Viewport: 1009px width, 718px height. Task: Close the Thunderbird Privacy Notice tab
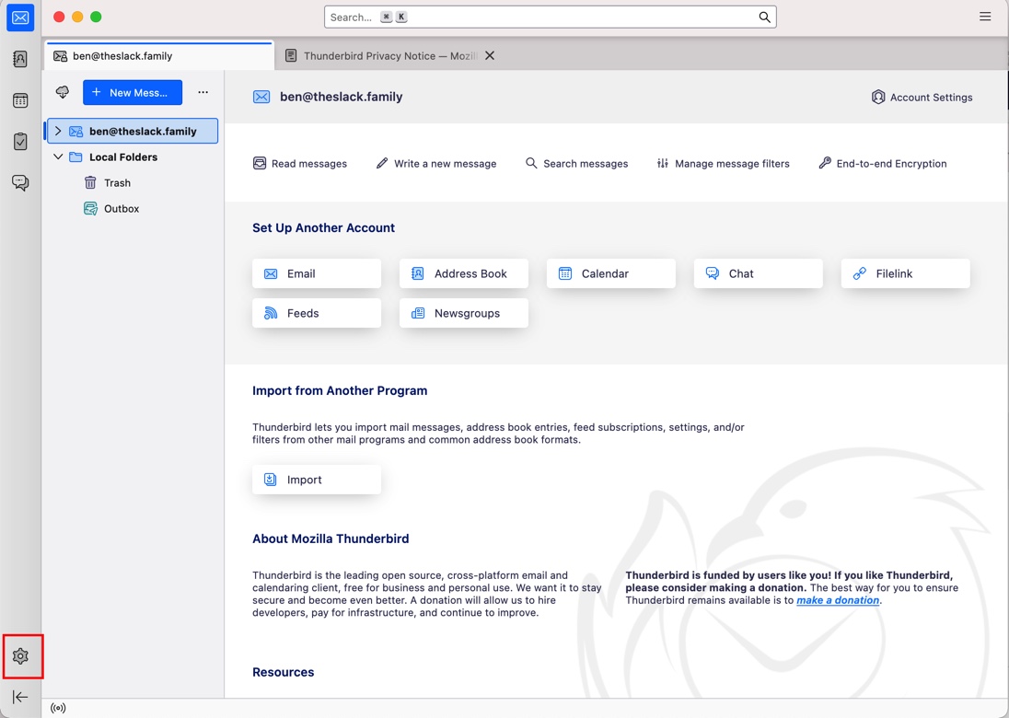click(x=490, y=56)
